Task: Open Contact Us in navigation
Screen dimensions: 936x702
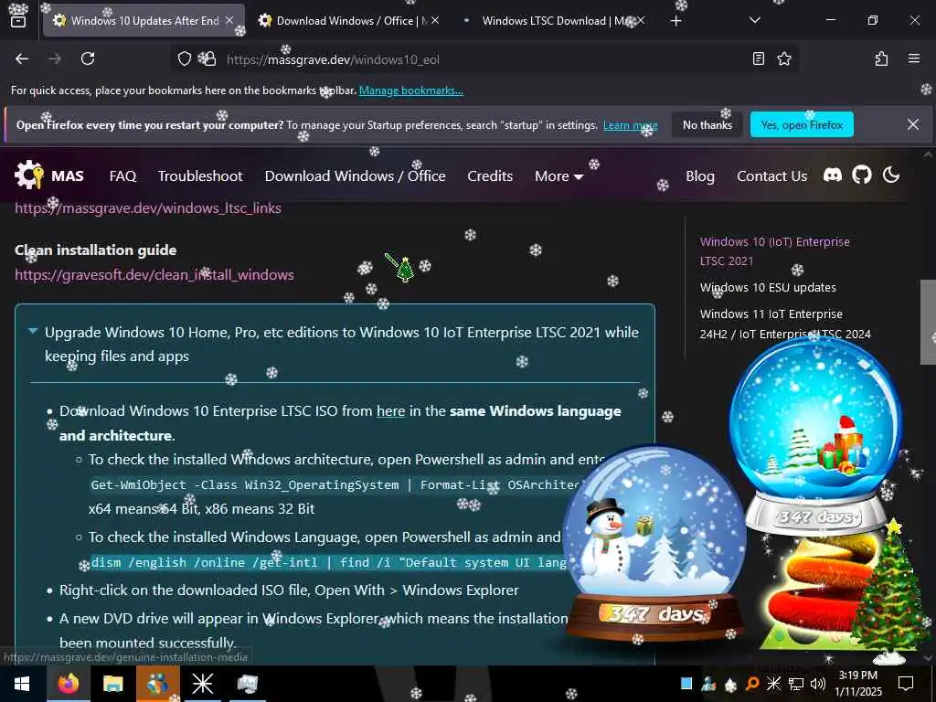Action: coord(771,176)
